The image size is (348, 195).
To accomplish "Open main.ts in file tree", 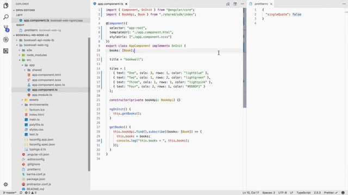I will 34,120.
